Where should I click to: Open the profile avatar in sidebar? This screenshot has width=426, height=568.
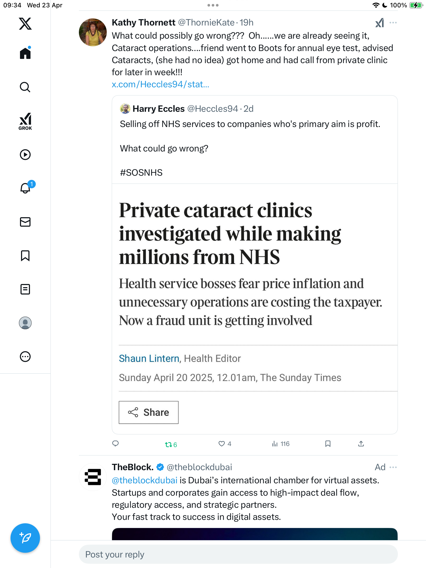pos(25,323)
